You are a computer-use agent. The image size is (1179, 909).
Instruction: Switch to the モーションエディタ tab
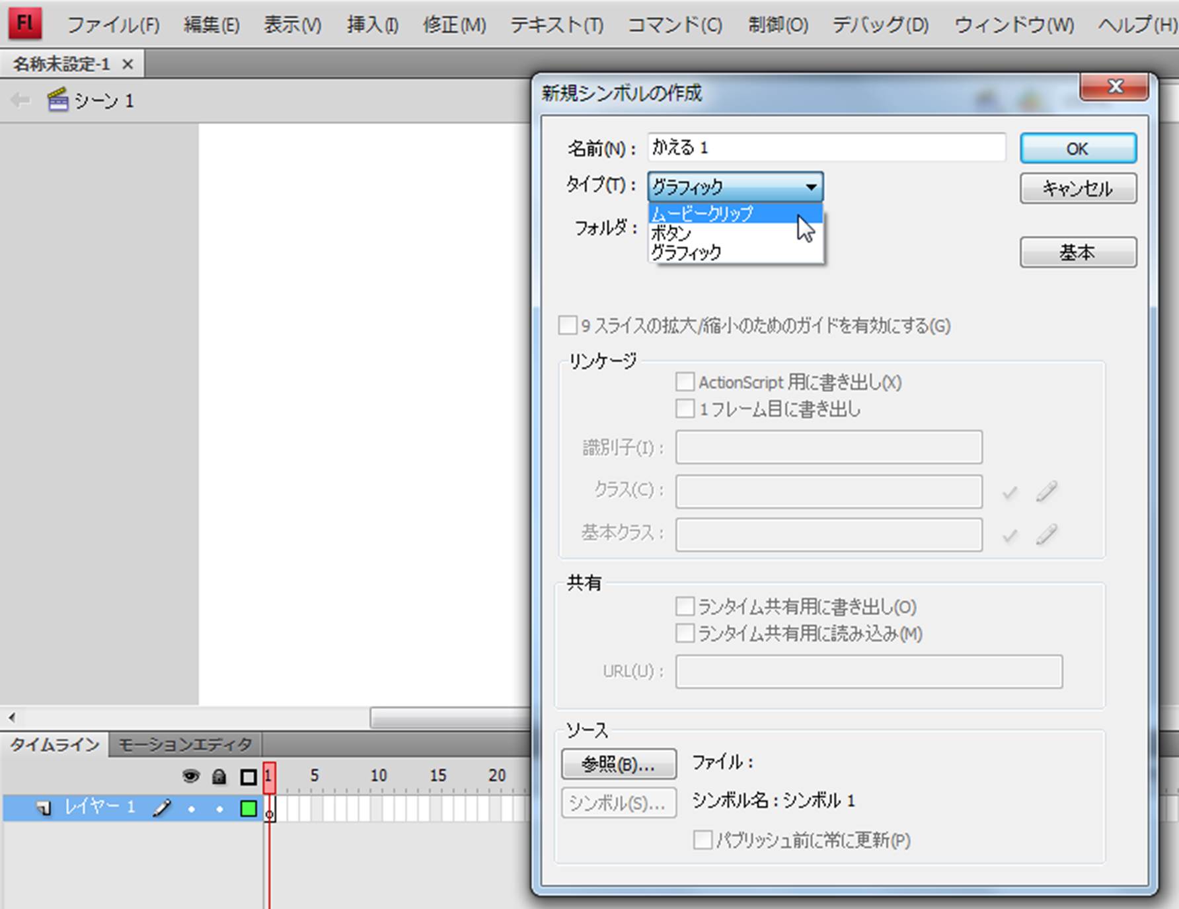click(185, 745)
